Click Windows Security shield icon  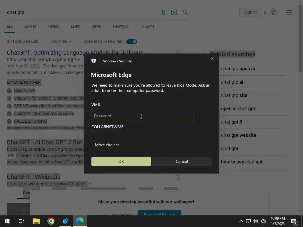pyautogui.click(x=94, y=61)
